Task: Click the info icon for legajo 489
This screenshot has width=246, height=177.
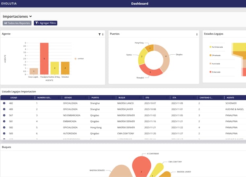Action: (x=4, y=109)
